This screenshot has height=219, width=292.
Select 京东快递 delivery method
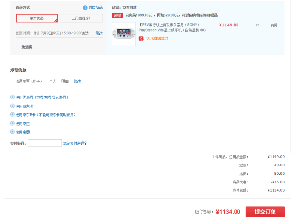pyautogui.click(x=36, y=18)
